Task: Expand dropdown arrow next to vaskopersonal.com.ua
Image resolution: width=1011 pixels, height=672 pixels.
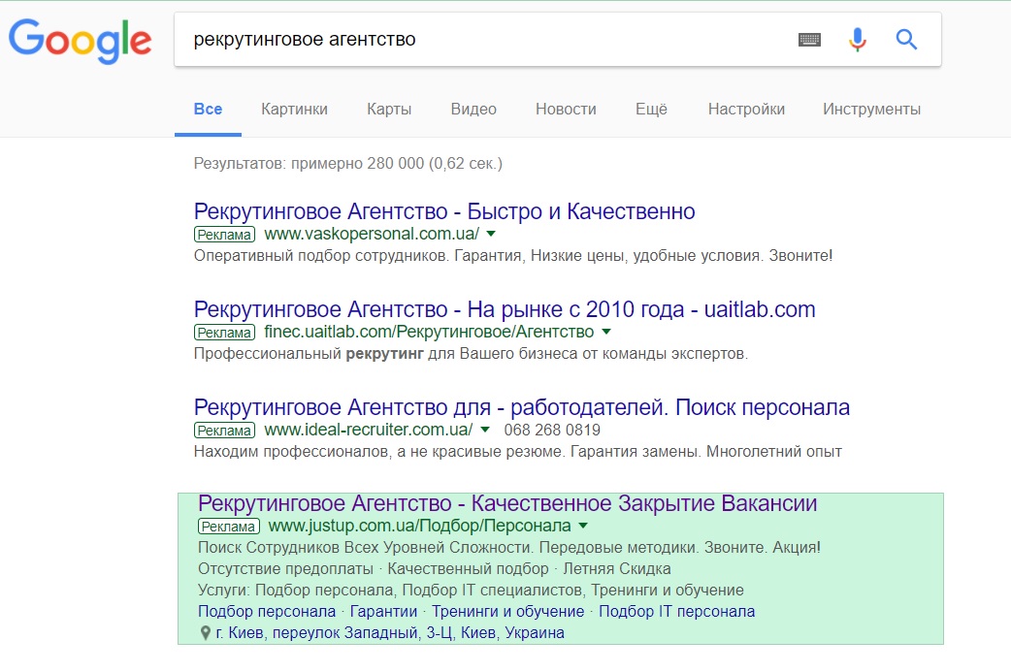Action: 491,234
